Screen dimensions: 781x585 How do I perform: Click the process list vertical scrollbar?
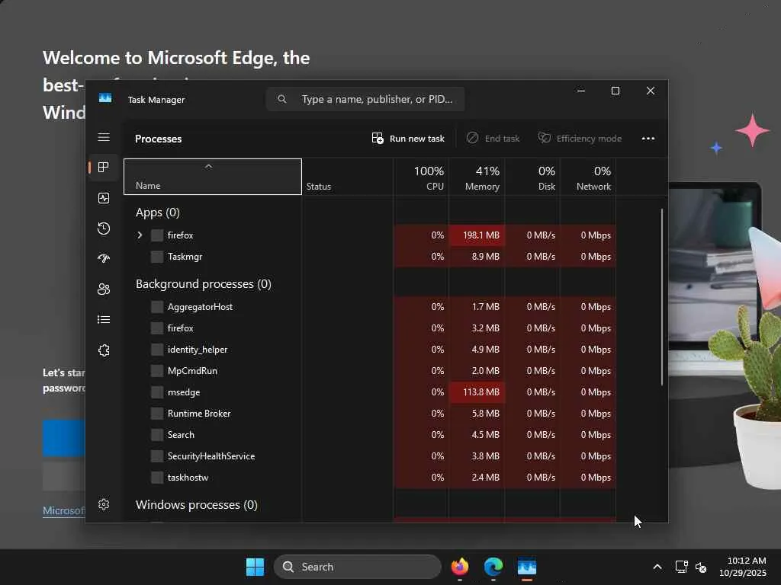click(662, 297)
